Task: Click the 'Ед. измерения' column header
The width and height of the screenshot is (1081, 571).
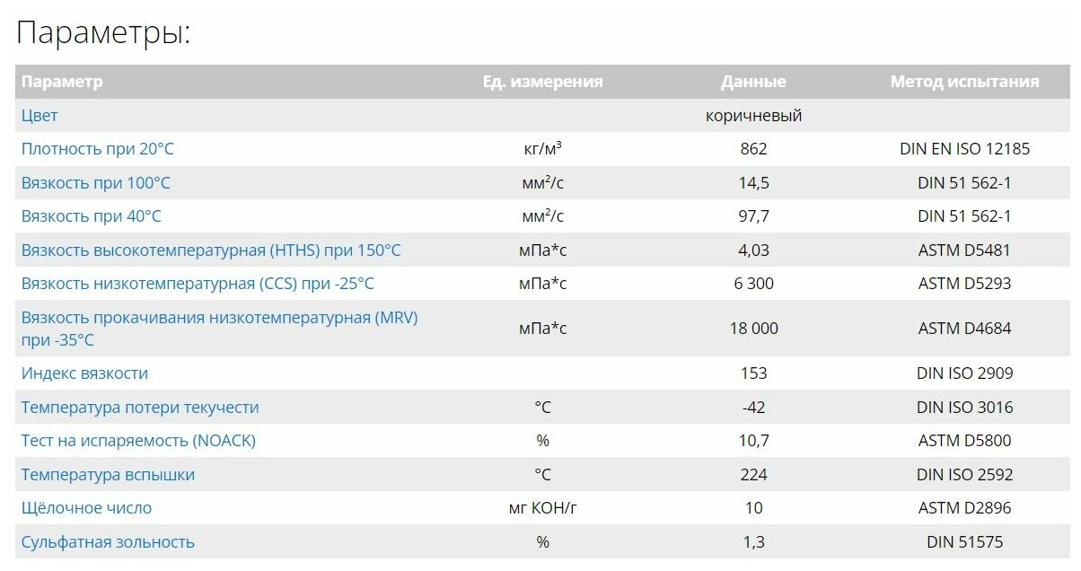Action: [x=542, y=82]
